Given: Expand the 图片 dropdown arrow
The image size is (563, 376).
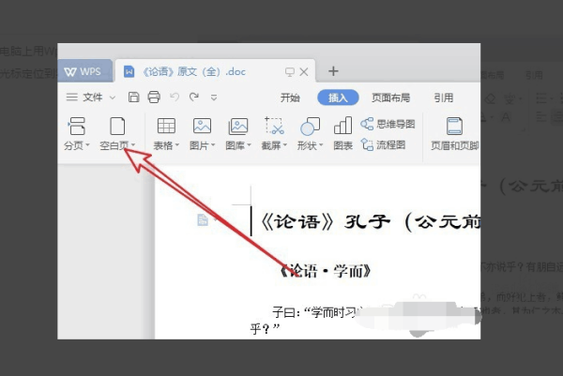Looking at the screenshot, I should click(x=213, y=145).
